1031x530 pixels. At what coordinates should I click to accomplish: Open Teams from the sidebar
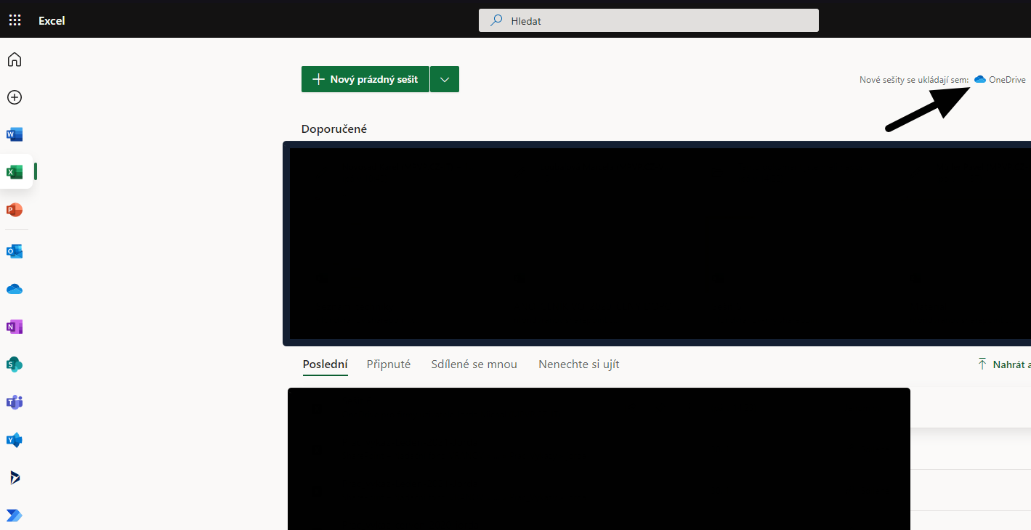coord(15,402)
